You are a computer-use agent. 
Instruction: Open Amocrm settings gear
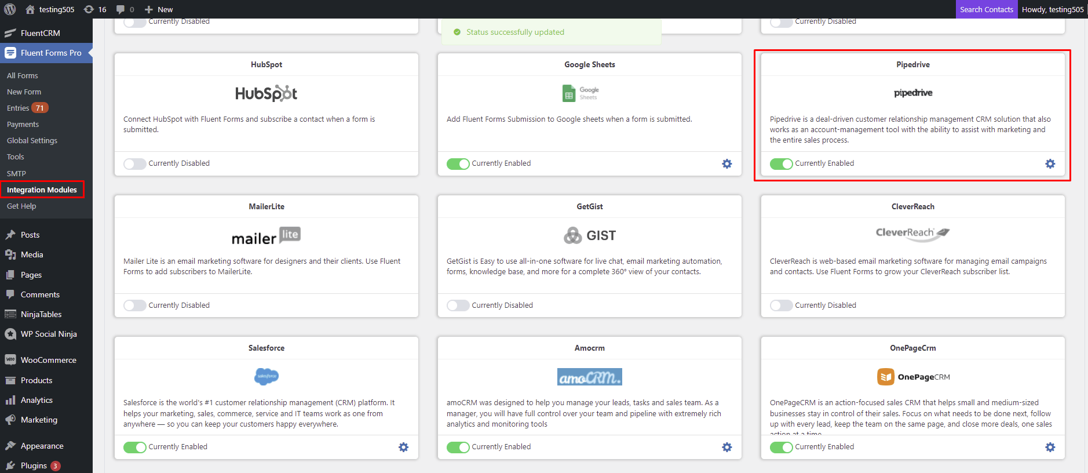point(727,447)
